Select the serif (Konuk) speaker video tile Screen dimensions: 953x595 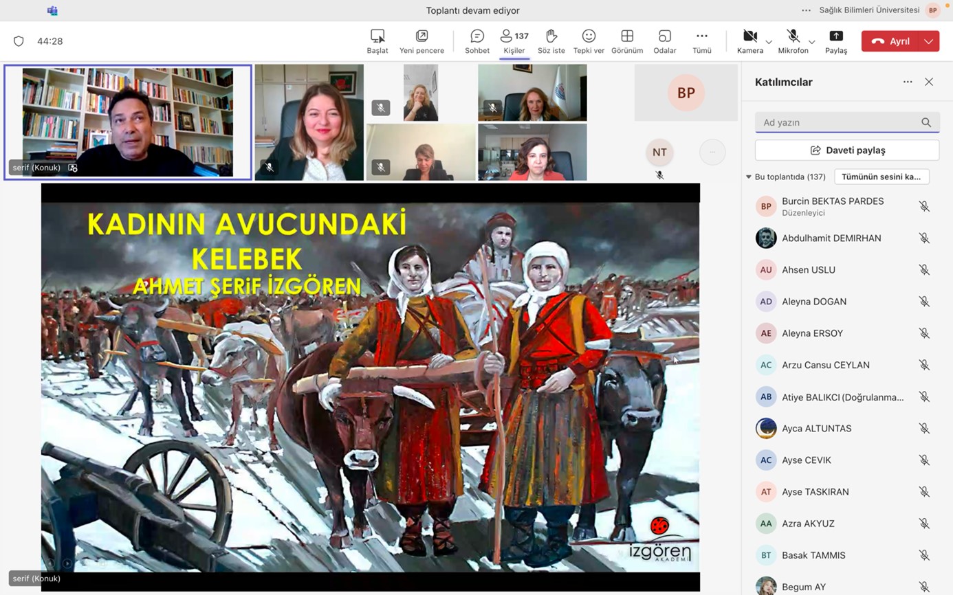tap(128, 122)
